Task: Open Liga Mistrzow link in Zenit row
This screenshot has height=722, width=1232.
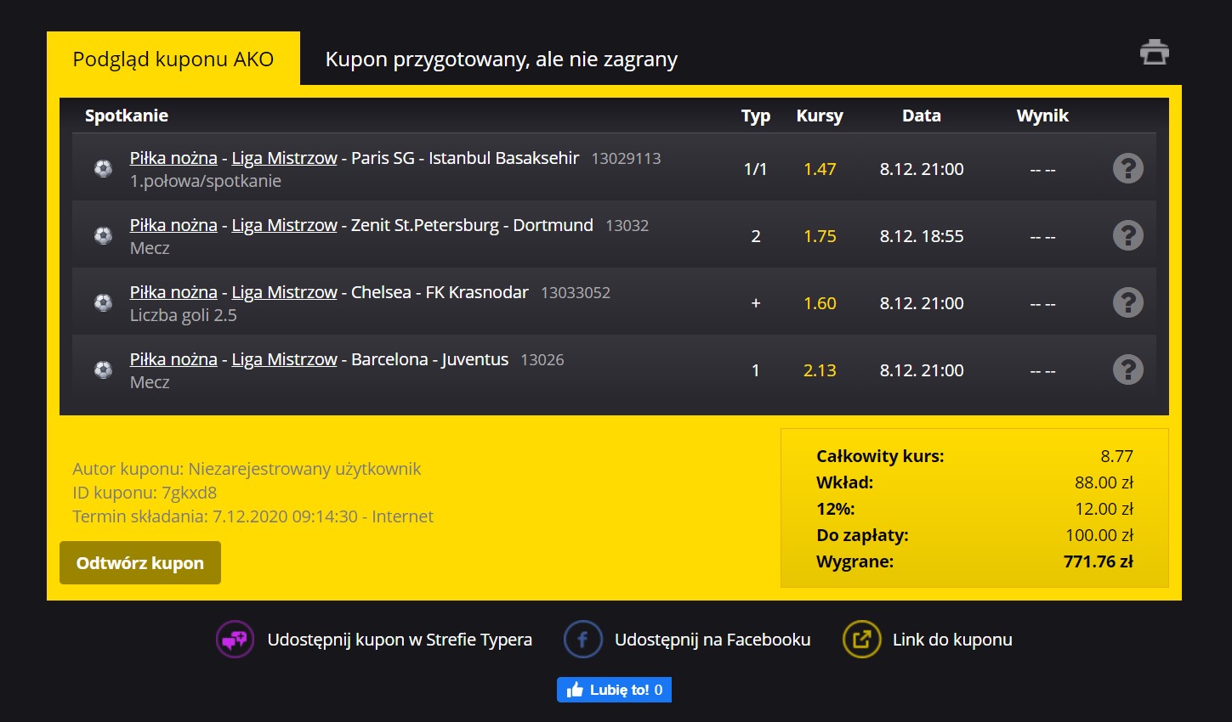Action: pyautogui.click(x=285, y=225)
